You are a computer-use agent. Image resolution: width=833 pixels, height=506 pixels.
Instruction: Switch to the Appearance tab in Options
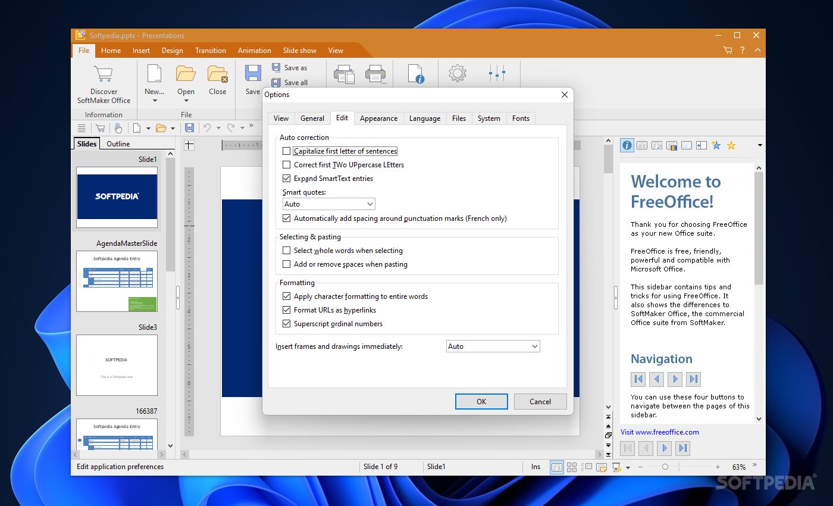coord(378,118)
